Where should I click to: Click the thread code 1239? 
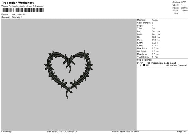(x=167, y=65)
